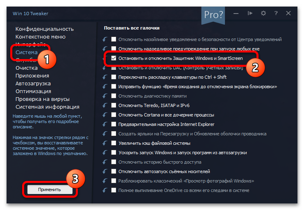Check Отключить Teredo, ISATAP и IPv6
This screenshot has width=304, height=210.
point(113,105)
